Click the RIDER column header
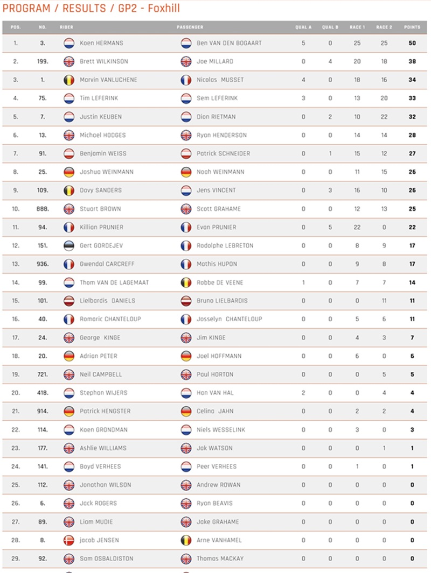The image size is (431, 573). [67, 27]
